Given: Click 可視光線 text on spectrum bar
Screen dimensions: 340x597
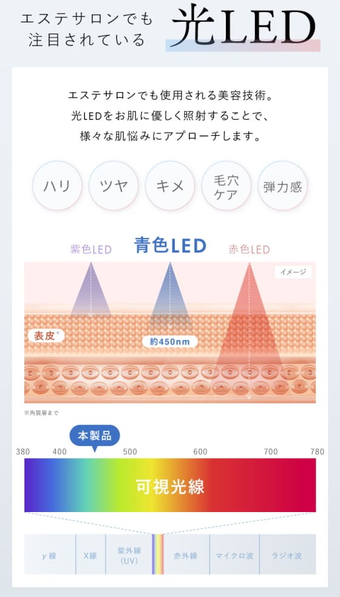Looking at the screenshot, I should coord(170,486).
